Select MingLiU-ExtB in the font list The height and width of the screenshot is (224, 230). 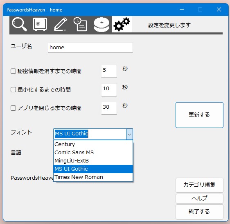pos(93,161)
